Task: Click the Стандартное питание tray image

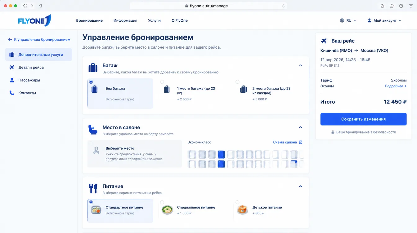Action: (96, 210)
